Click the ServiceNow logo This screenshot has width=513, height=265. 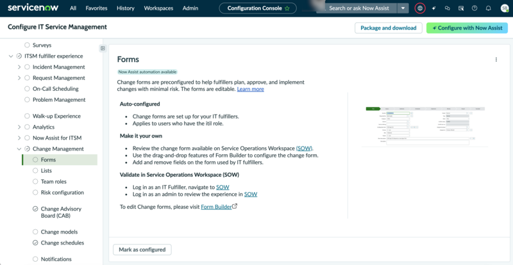coord(33,8)
